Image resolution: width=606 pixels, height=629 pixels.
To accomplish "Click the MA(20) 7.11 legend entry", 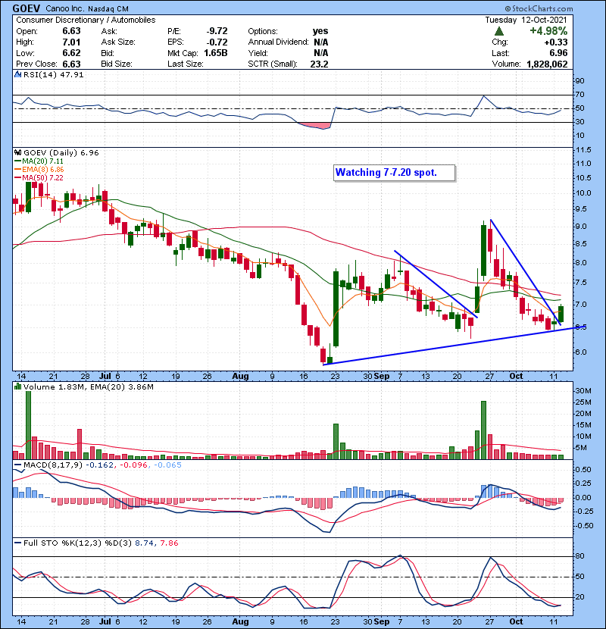I will [39, 161].
